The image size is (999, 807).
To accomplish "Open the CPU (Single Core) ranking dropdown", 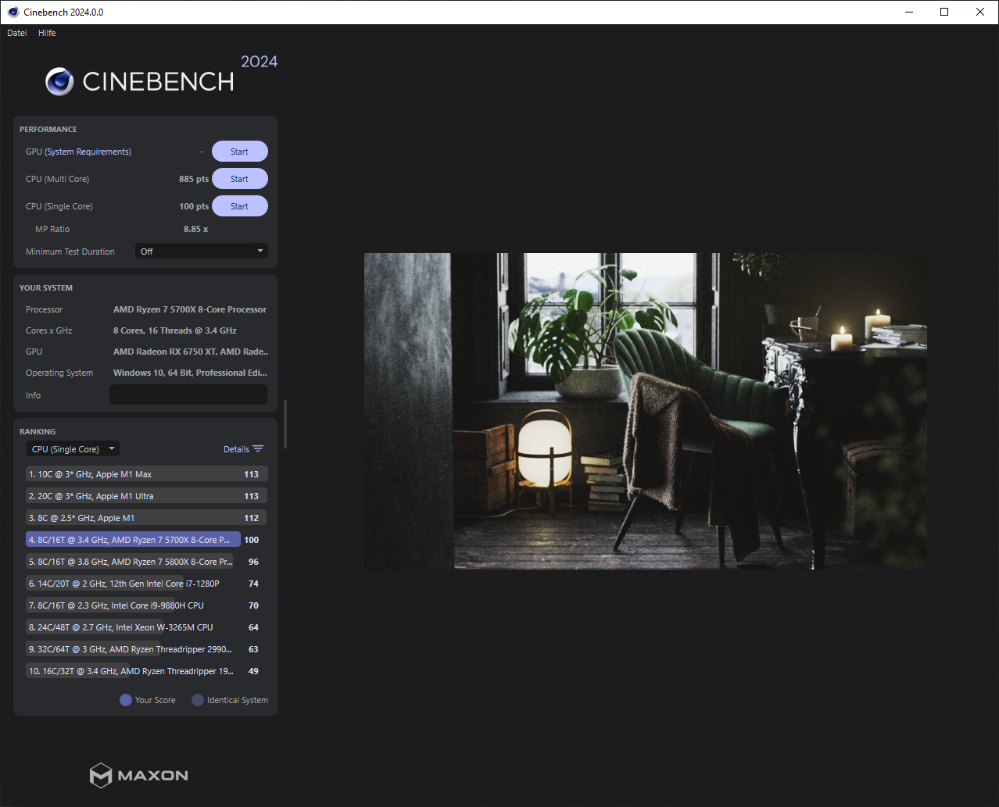I will [x=73, y=449].
